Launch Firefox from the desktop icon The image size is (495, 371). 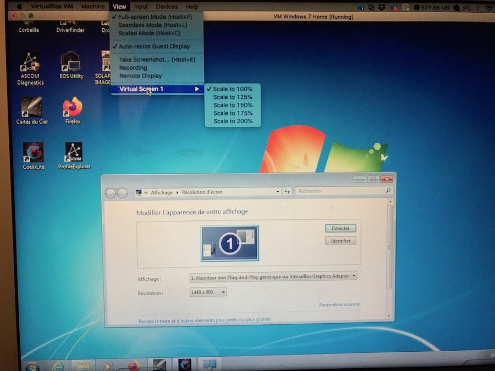click(73, 110)
